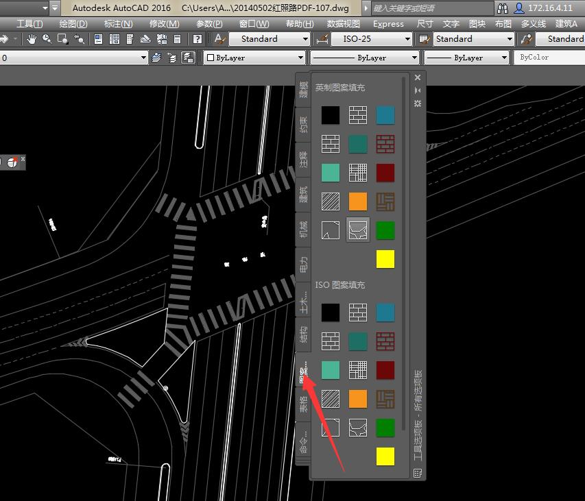Open the Properties palette icon
Image resolution: width=585 pixels, height=501 pixels.
click(98, 39)
